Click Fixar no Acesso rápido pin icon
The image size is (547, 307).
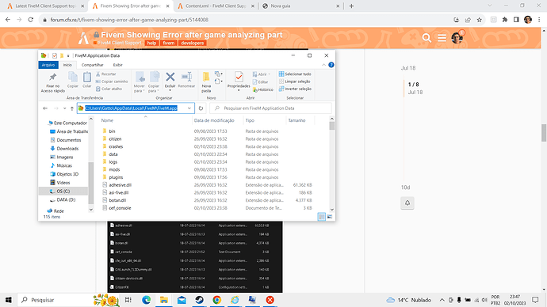(x=52, y=78)
